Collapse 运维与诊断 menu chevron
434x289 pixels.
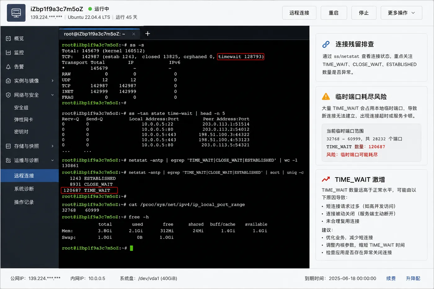point(52,160)
